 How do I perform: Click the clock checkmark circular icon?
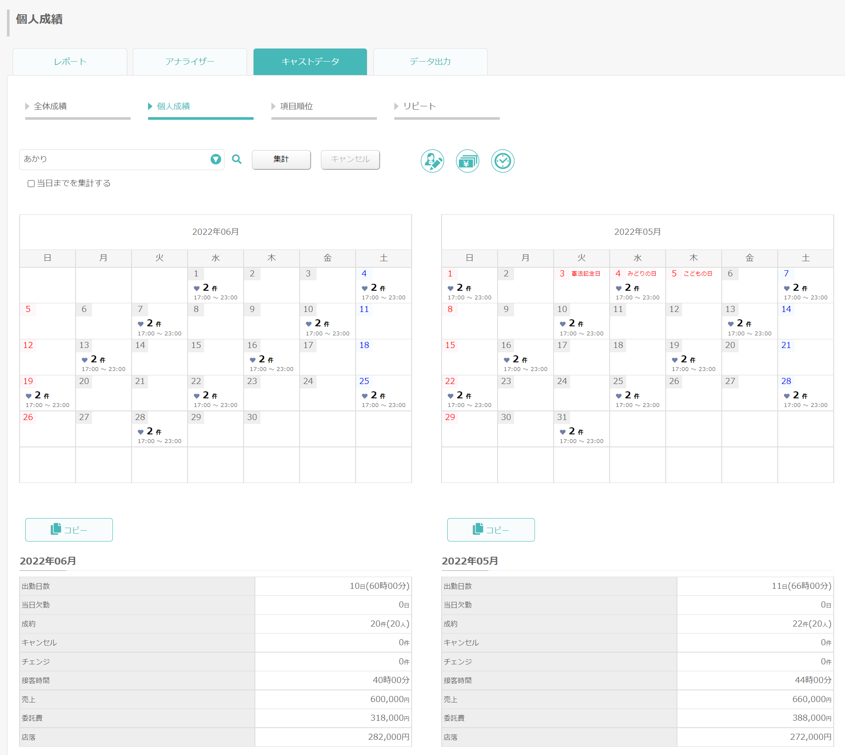click(x=503, y=161)
